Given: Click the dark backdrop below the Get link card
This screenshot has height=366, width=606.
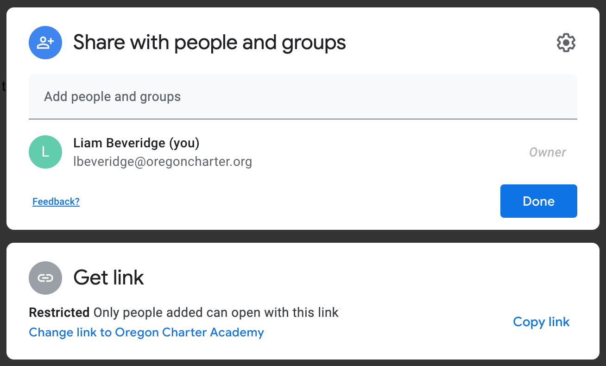Looking at the screenshot, I should coord(303,363).
